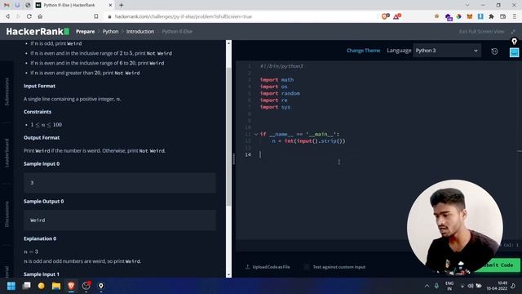Open File Explorer from taskbar
The image size is (522, 294).
(56, 286)
